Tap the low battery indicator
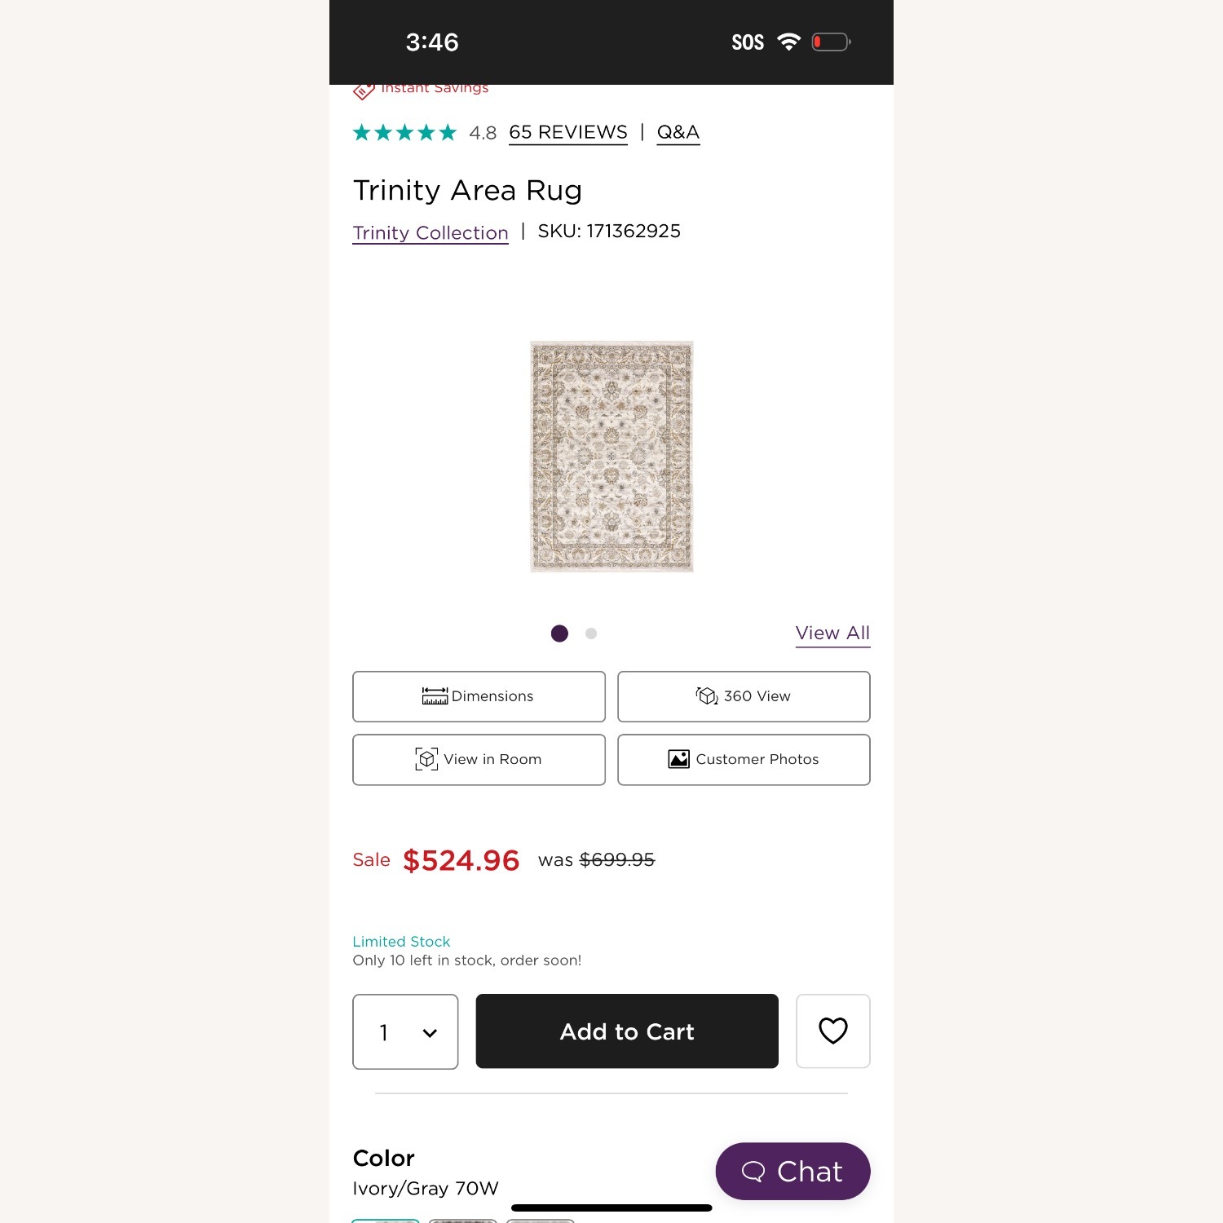 pyautogui.click(x=831, y=42)
